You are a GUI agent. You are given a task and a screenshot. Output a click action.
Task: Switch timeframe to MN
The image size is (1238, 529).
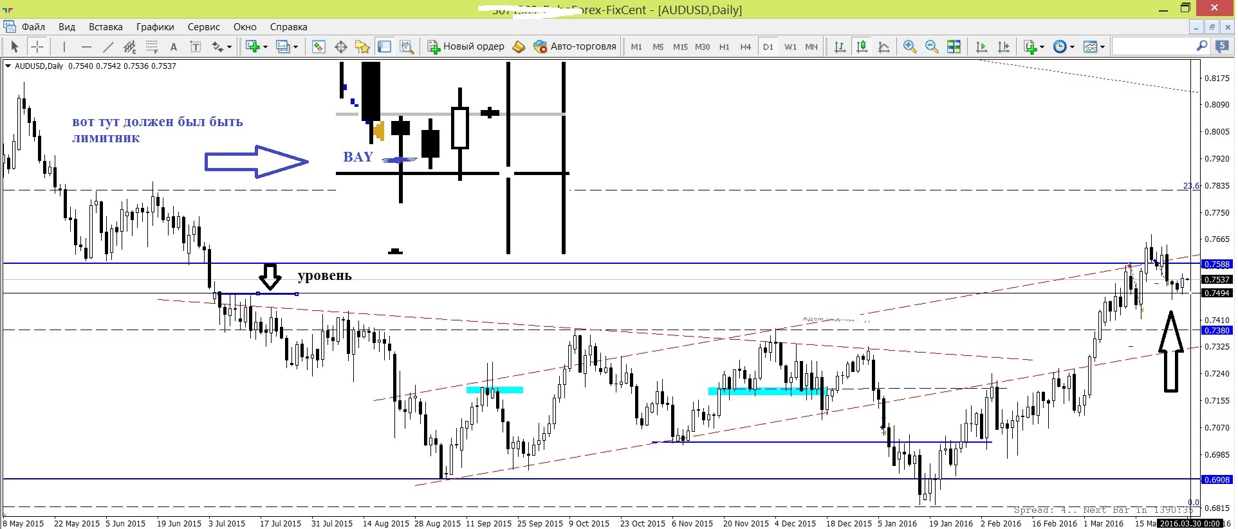[x=811, y=46]
